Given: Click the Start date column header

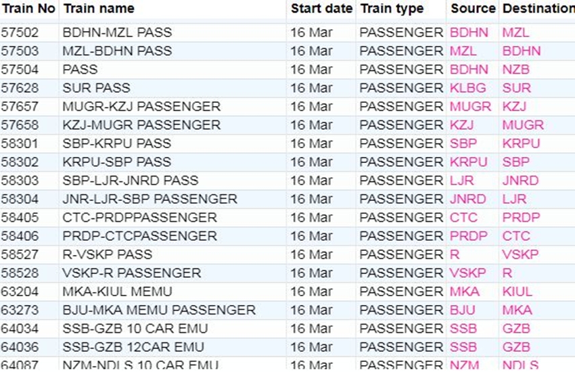Looking at the screenshot, I should point(321,9).
